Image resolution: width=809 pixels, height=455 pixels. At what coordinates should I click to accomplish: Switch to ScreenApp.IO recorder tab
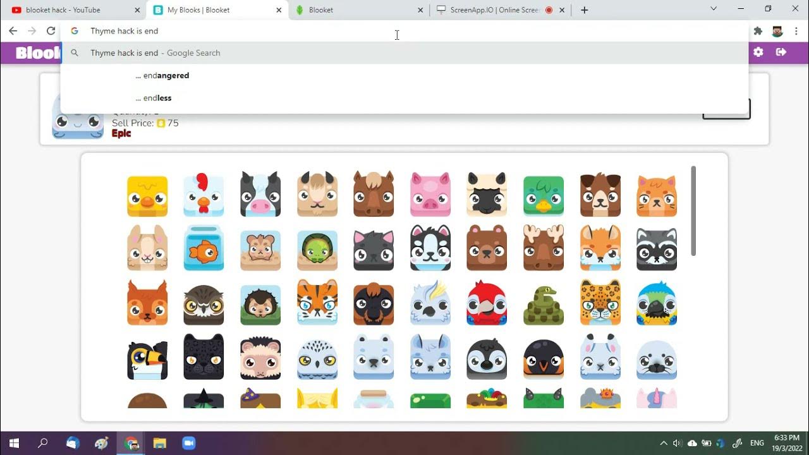pyautogui.click(x=500, y=10)
